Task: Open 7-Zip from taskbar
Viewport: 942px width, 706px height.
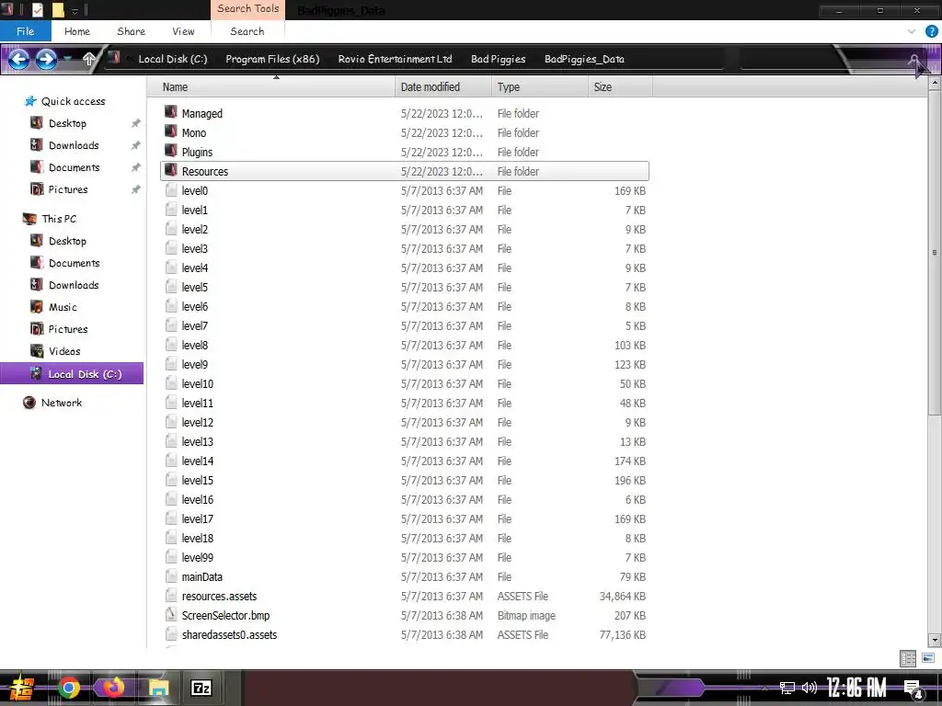Action: (x=201, y=688)
